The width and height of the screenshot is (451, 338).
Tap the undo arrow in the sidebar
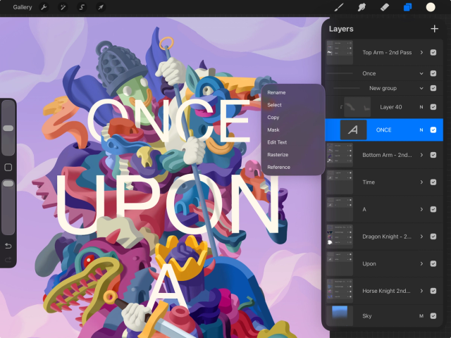(8, 246)
